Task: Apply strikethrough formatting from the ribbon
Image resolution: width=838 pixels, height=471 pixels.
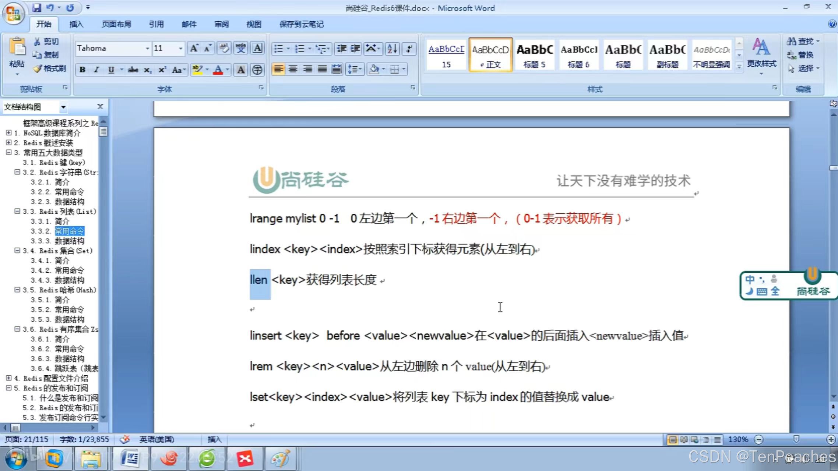Action: (133, 70)
